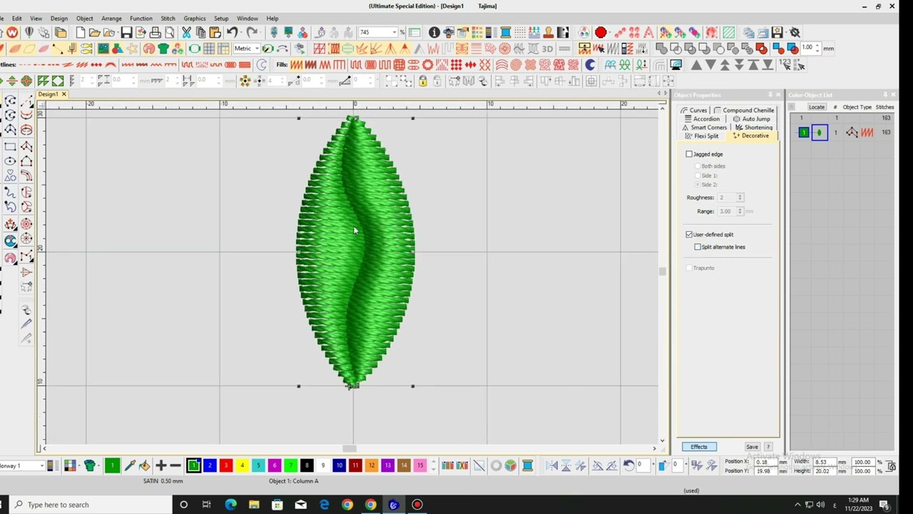Select the Side 1 radio button
The height and width of the screenshot is (514, 913).
(698, 176)
